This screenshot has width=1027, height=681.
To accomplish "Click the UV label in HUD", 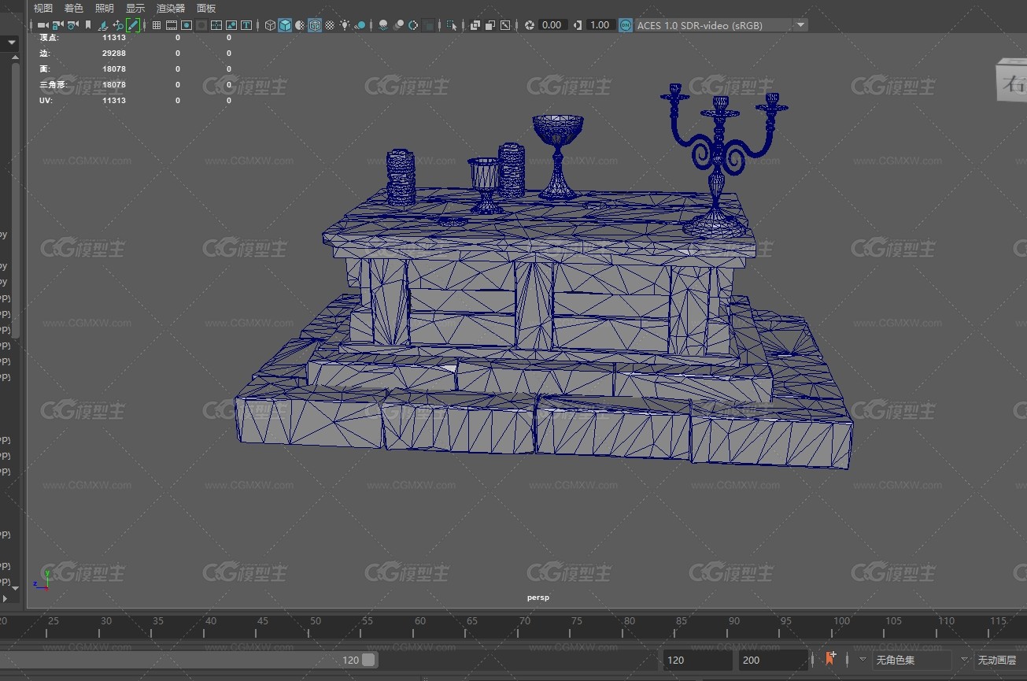I will pyautogui.click(x=46, y=100).
